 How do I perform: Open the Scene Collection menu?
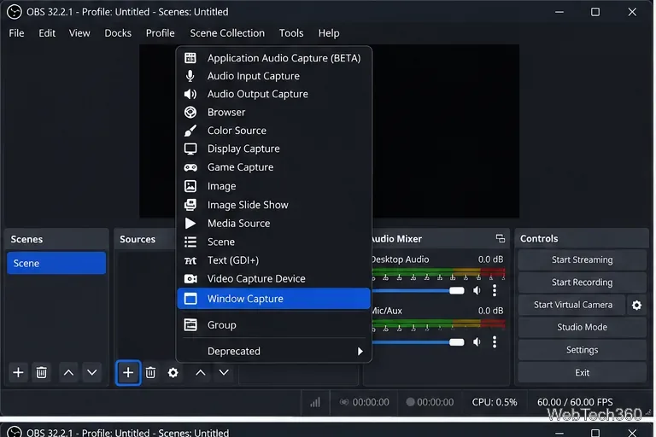[x=227, y=33]
